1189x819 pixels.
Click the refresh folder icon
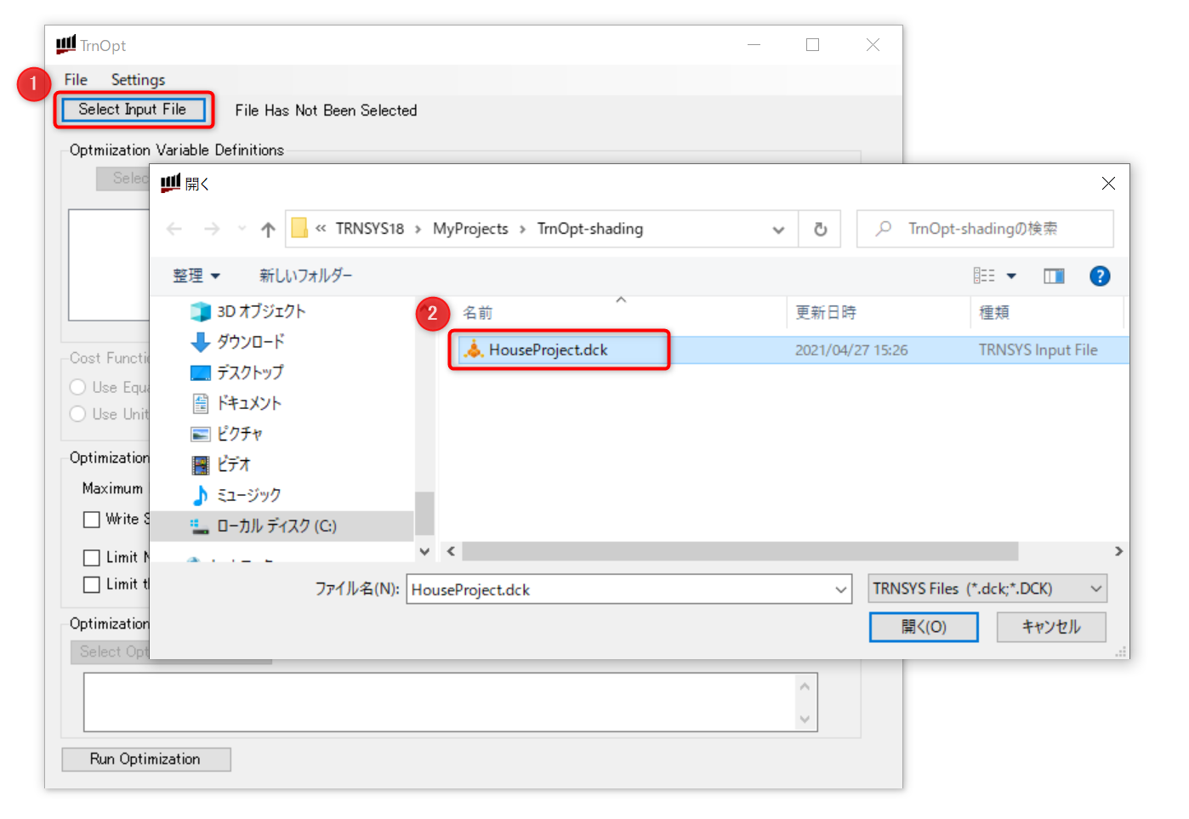(x=820, y=230)
